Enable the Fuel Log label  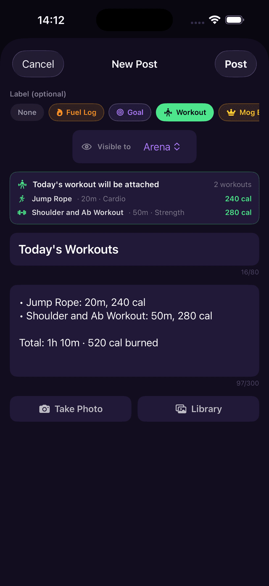[x=76, y=112]
